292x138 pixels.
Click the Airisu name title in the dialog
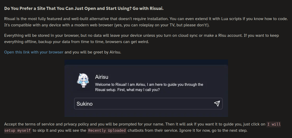pos(101,77)
